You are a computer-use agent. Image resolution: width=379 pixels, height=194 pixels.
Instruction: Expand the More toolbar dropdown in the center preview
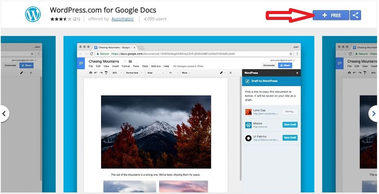pyautogui.click(x=186, y=73)
